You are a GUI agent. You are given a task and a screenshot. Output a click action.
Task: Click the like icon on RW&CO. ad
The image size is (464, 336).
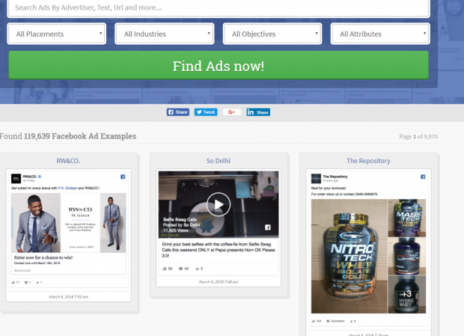[13, 282]
